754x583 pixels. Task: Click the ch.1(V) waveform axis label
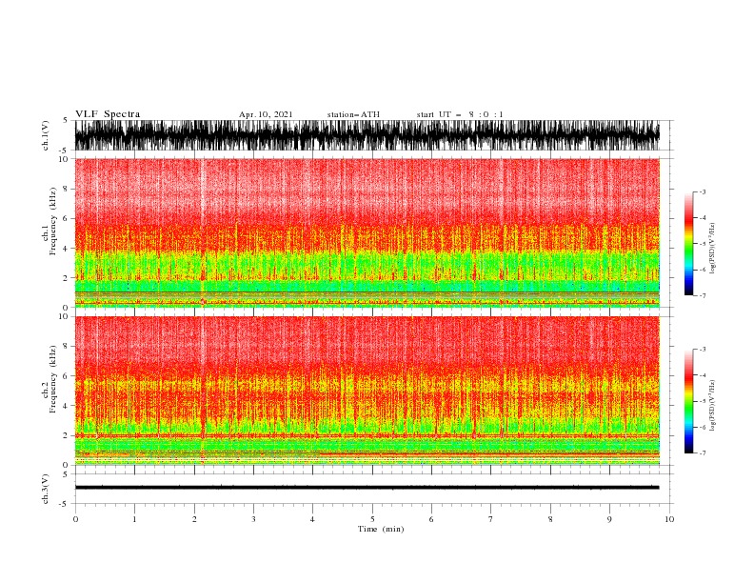[x=46, y=135]
